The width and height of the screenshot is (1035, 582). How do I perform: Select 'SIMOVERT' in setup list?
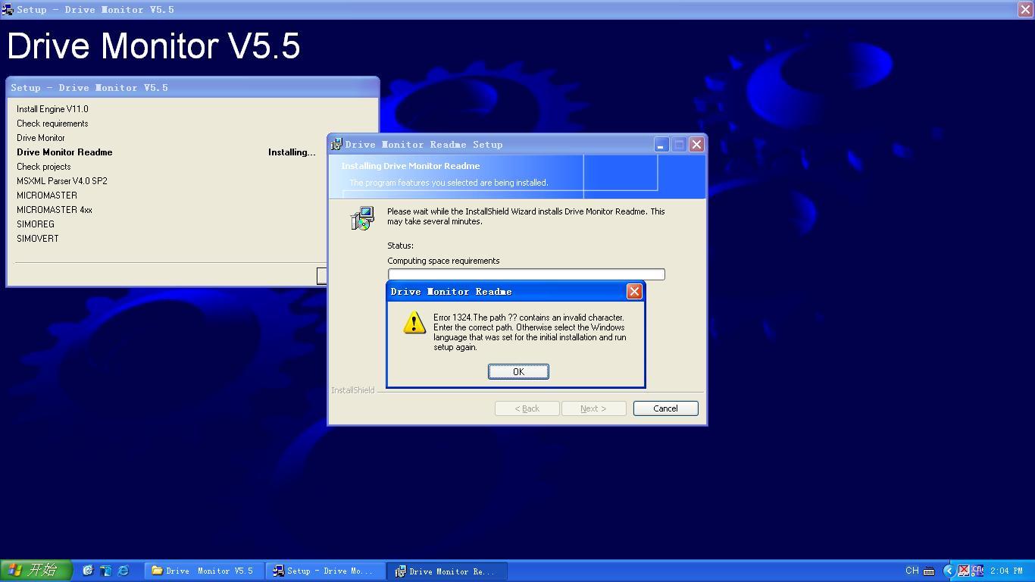(38, 239)
